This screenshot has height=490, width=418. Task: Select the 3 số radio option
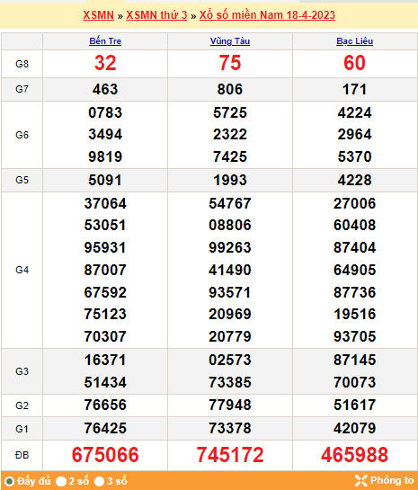tap(99, 481)
